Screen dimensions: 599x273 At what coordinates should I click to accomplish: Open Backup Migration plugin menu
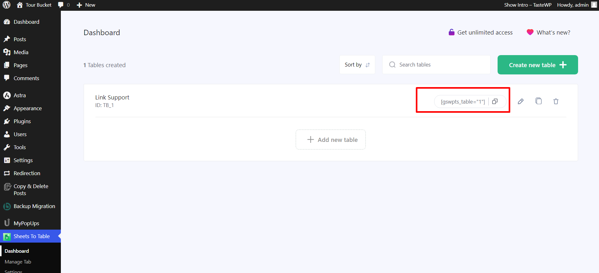point(30,206)
